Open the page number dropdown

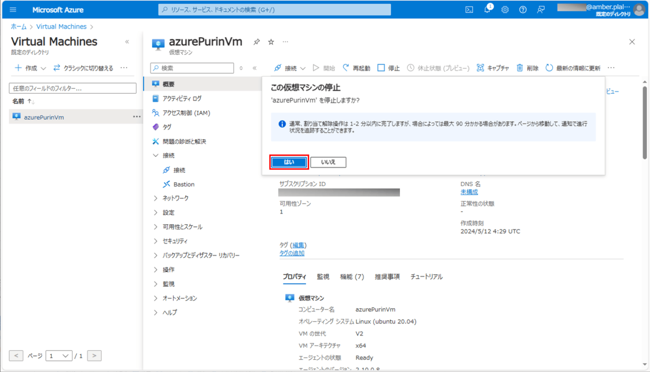(x=59, y=356)
